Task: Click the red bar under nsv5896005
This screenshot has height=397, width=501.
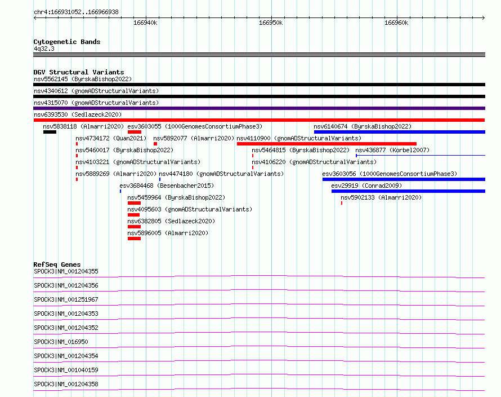Action: [x=134, y=239]
